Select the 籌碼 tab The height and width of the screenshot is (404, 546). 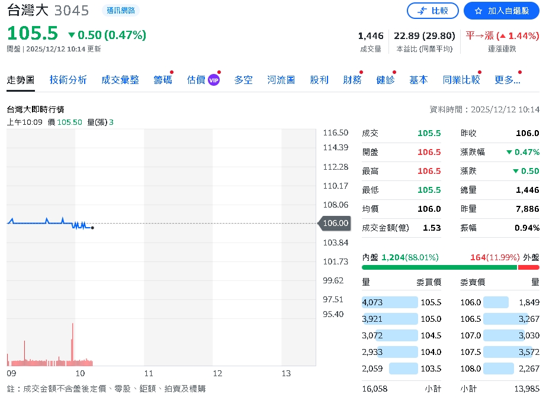pyautogui.click(x=162, y=79)
